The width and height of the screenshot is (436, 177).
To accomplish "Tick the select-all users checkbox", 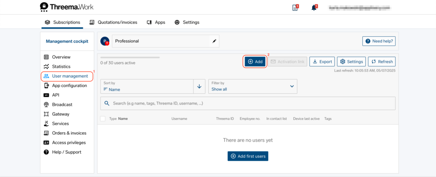I will [x=103, y=119].
